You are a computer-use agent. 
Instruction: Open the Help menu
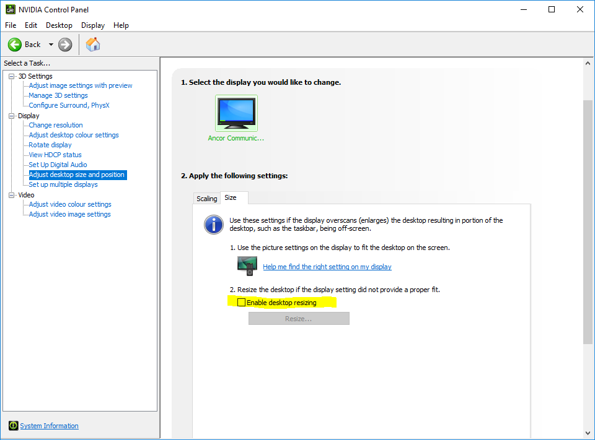121,25
